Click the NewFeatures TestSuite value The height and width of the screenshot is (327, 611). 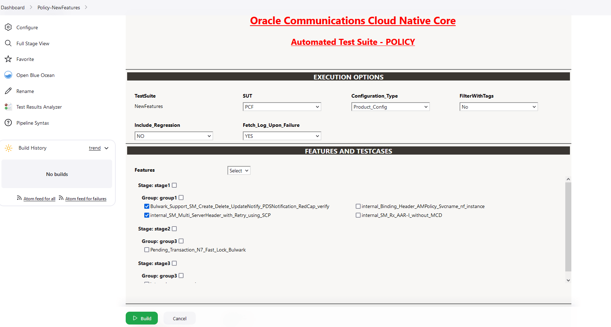(149, 106)
